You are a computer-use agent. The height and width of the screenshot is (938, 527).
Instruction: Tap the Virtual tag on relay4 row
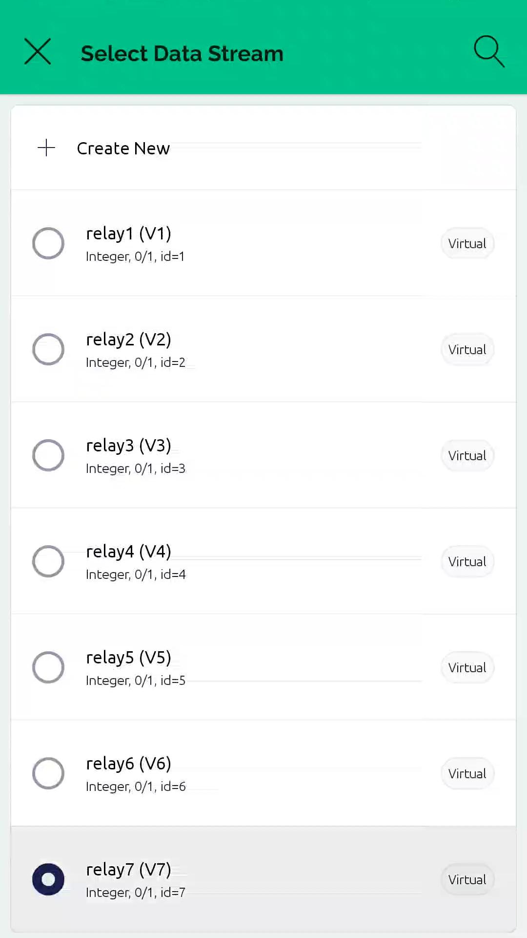coord(467,561)
